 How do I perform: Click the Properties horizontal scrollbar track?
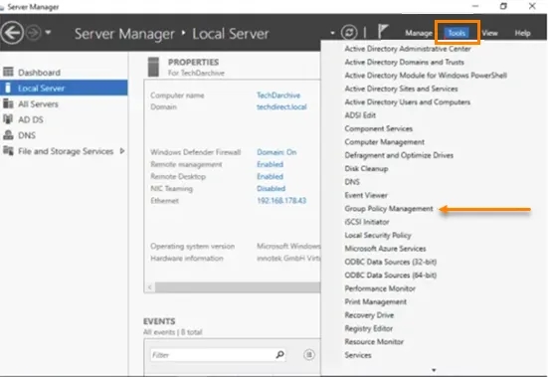click(x=238, y=287)
